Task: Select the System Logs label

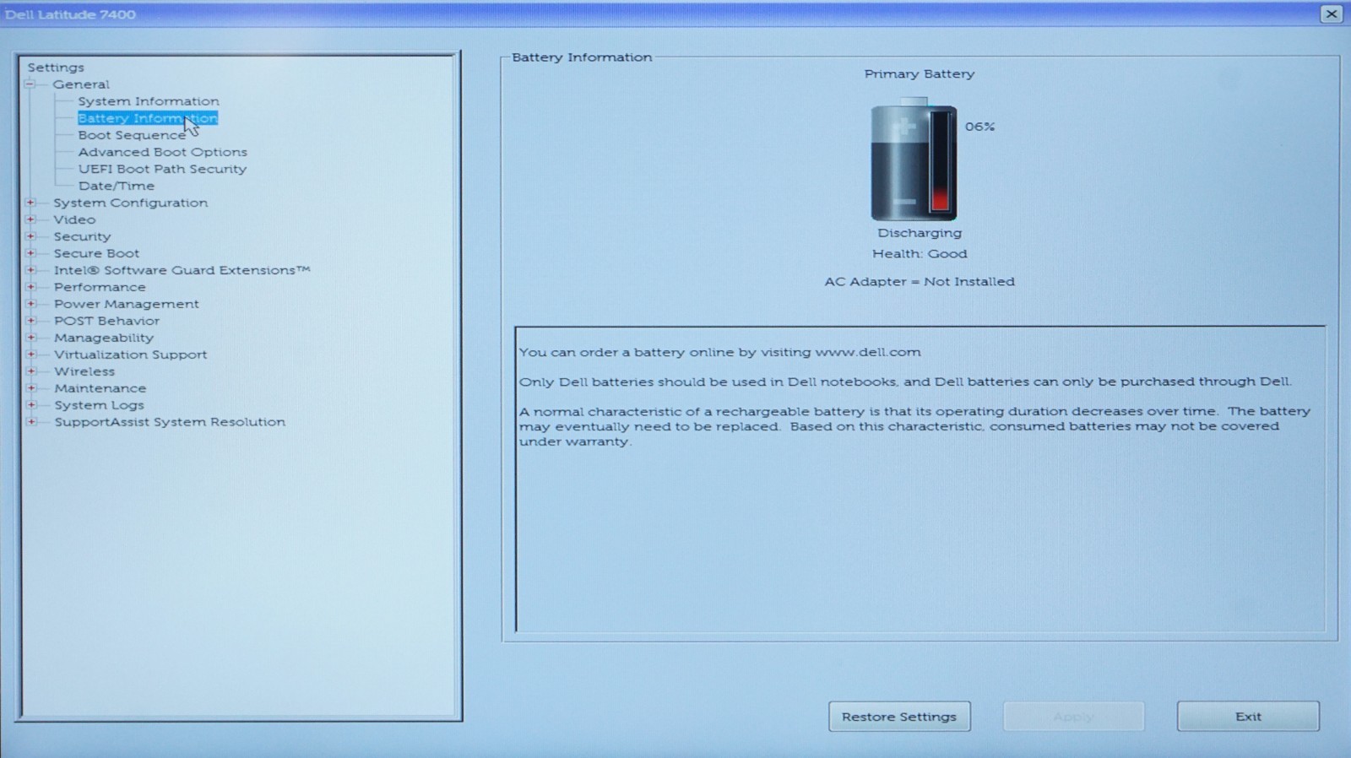Action: pyautogui.click(x=100, y=405)
